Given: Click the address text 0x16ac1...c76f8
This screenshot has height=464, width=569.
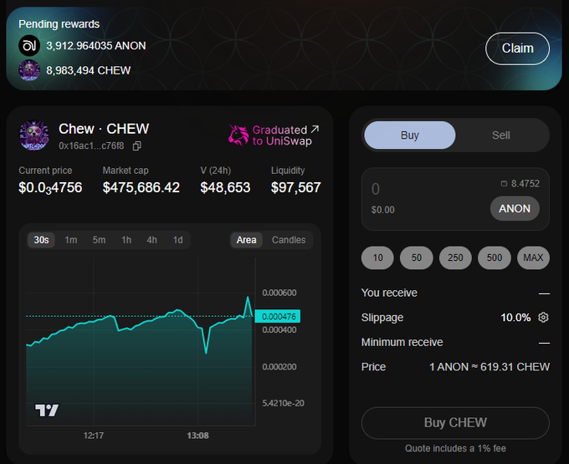Looking at the screenshot, I should (x=91, y=146).
